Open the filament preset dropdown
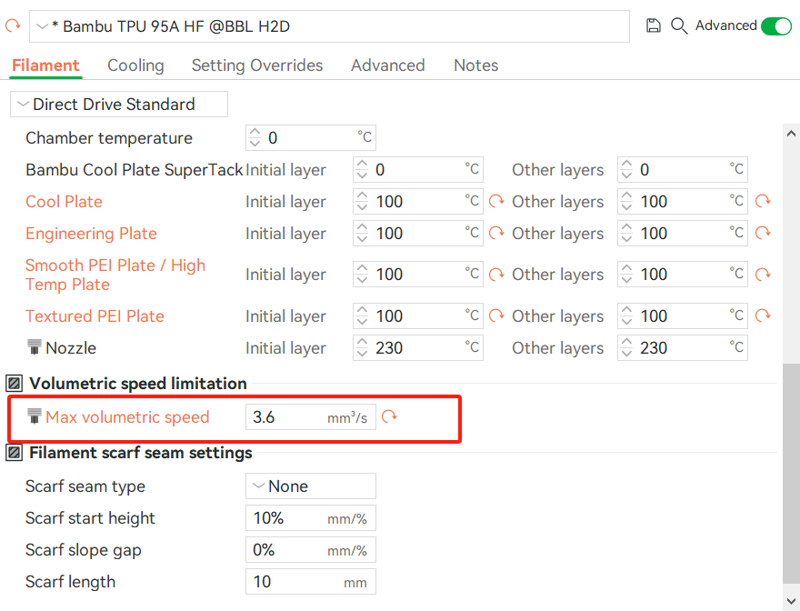The image size is (800, 611). [x=329, y=26]
